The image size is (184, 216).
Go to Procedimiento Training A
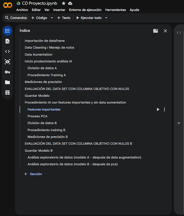click(47, 75)
